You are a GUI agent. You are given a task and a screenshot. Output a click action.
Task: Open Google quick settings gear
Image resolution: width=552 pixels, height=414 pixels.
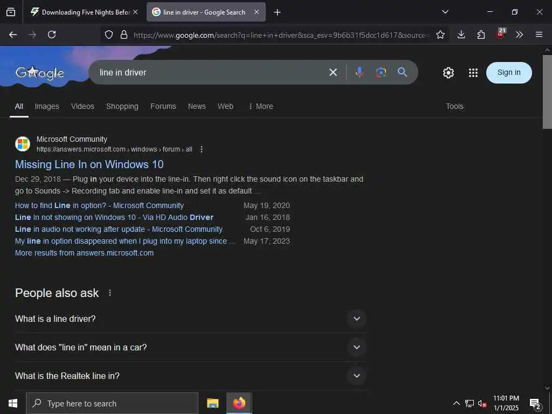click(448, 73)
